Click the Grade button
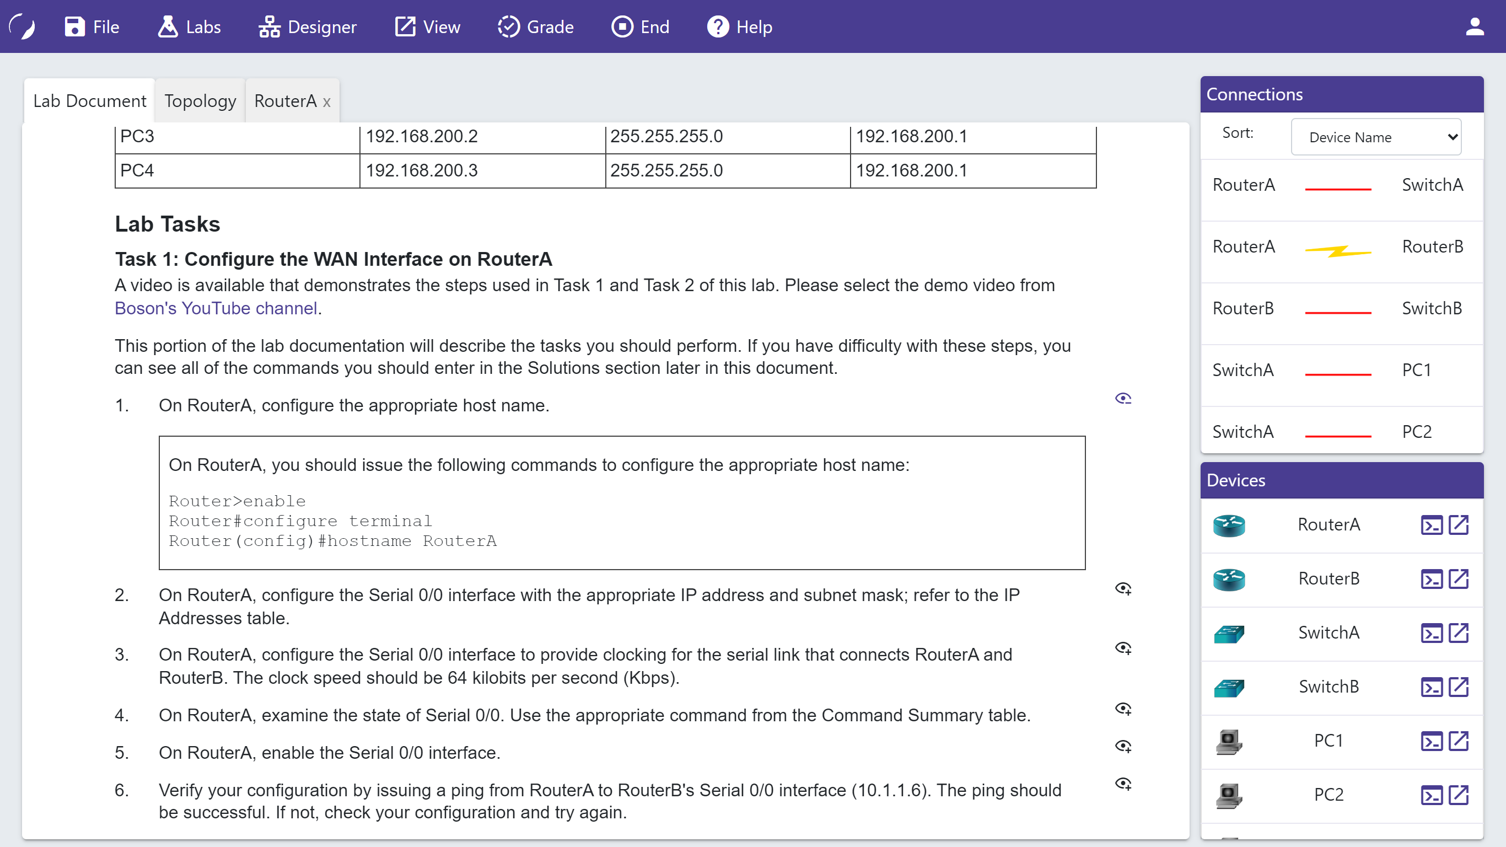 click(535, 26)
